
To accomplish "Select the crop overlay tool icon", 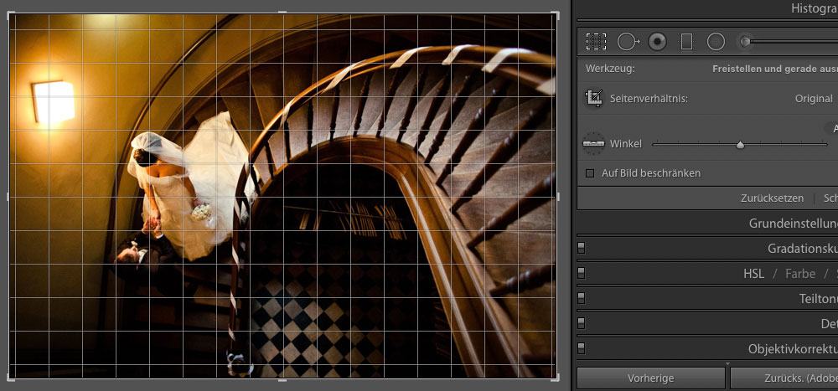I will [x=596, y=41].
